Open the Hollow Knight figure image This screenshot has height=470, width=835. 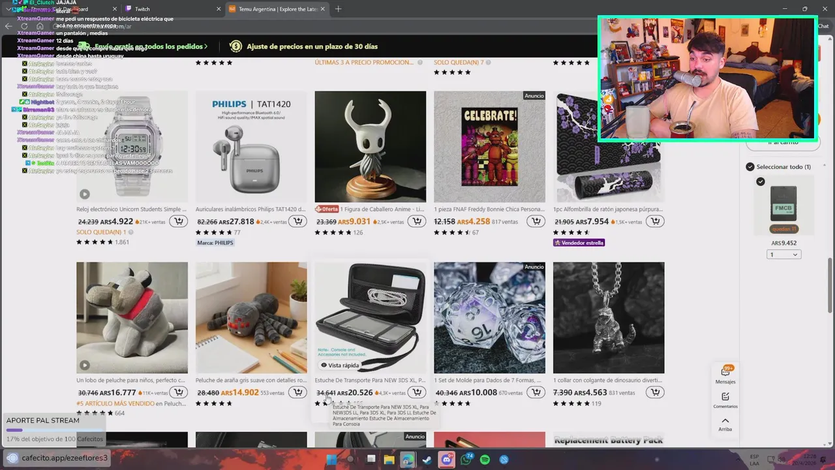coord(371,147)
